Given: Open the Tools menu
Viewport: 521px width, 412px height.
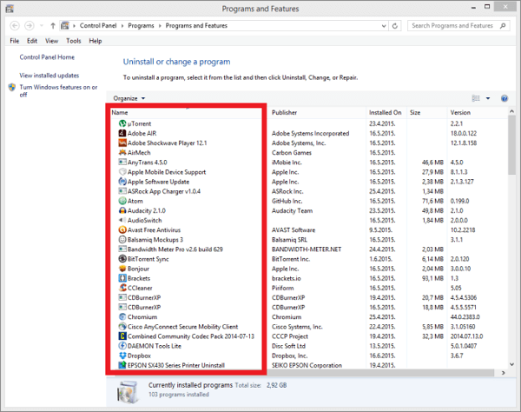Looking at the screenshot, I should tap(74, 41).
